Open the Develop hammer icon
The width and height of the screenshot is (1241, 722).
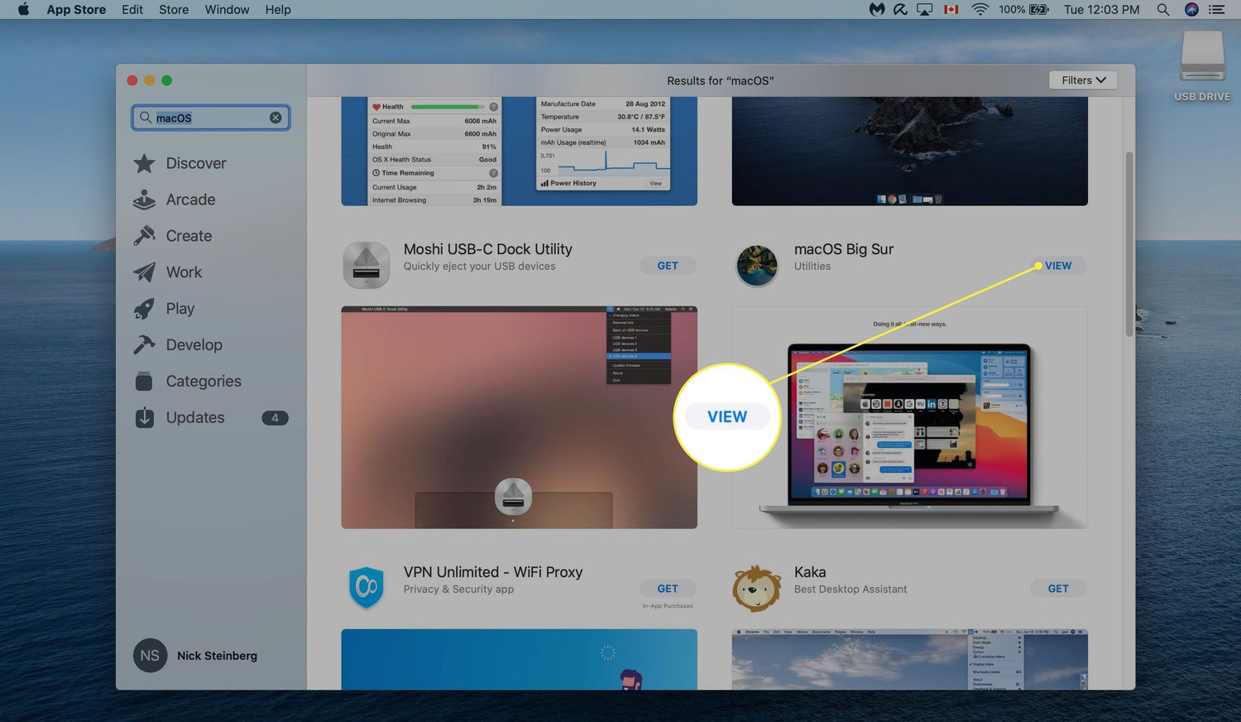[145, 345]
